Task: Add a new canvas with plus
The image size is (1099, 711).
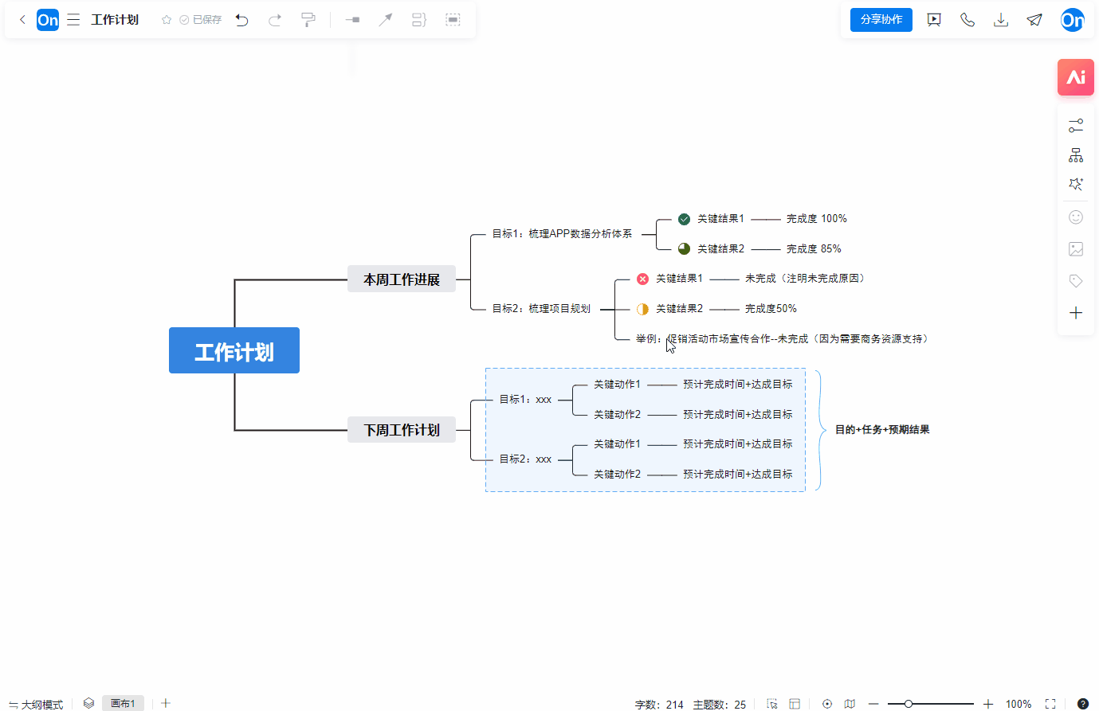Action: (166, 704)
